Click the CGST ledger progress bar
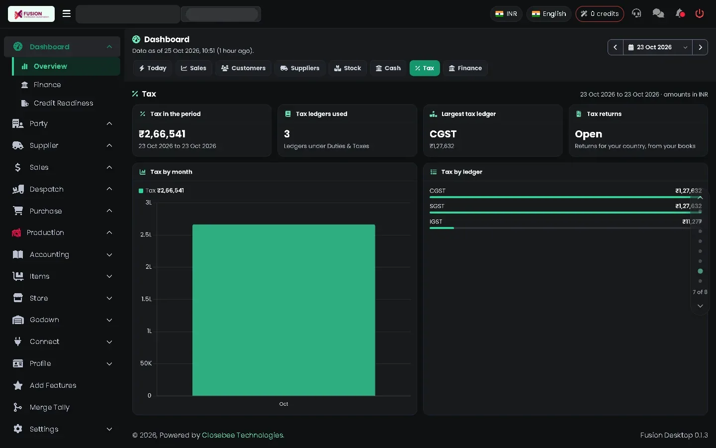716x448 pixels. point(565,197)
